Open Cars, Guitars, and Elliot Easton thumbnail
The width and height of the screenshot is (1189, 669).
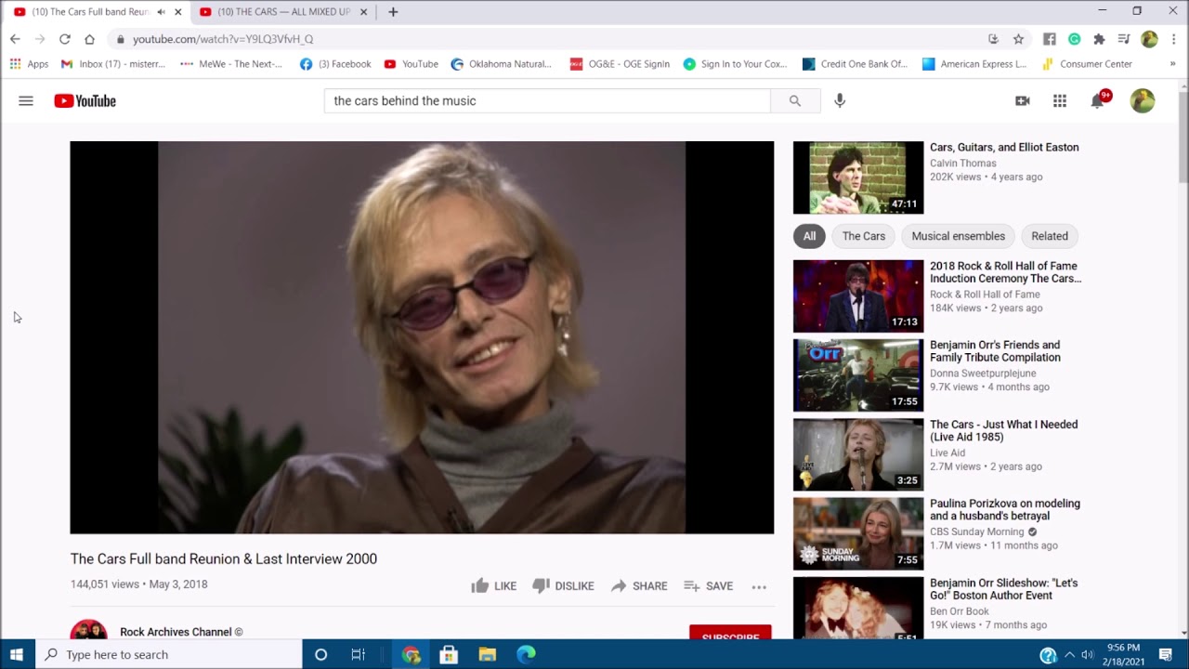[x=858, y=177]
